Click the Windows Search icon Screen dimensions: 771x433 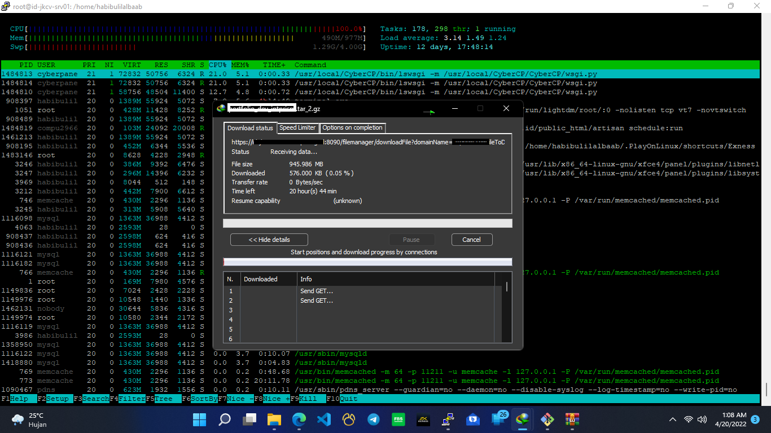click(x=224, y=419)
